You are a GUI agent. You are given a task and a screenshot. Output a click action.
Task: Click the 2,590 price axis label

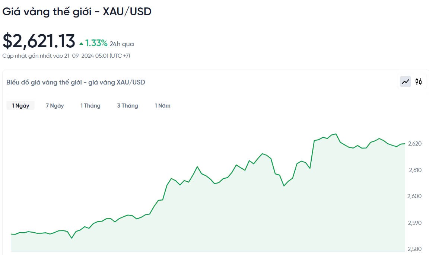(x=415, y=223)
